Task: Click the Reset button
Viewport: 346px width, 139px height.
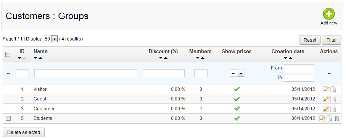Action: tap(310, 40)
